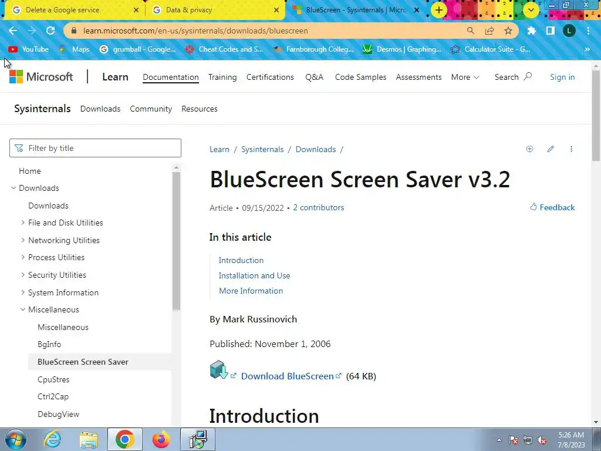Open the Training menu item

point(222,77)
